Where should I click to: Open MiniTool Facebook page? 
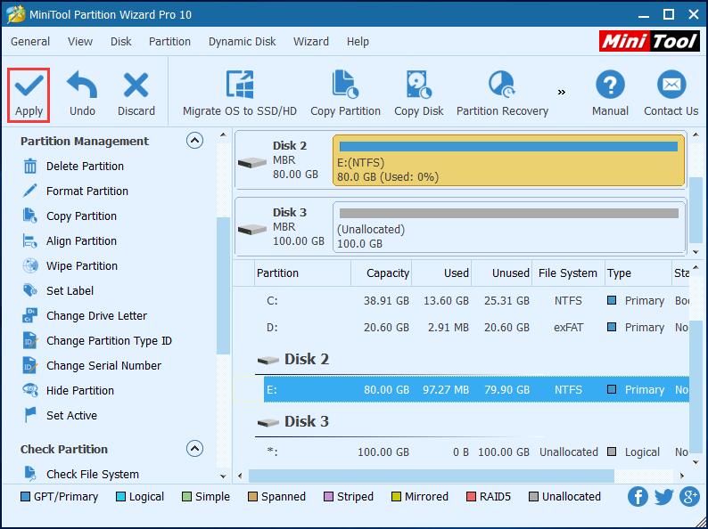638,497
